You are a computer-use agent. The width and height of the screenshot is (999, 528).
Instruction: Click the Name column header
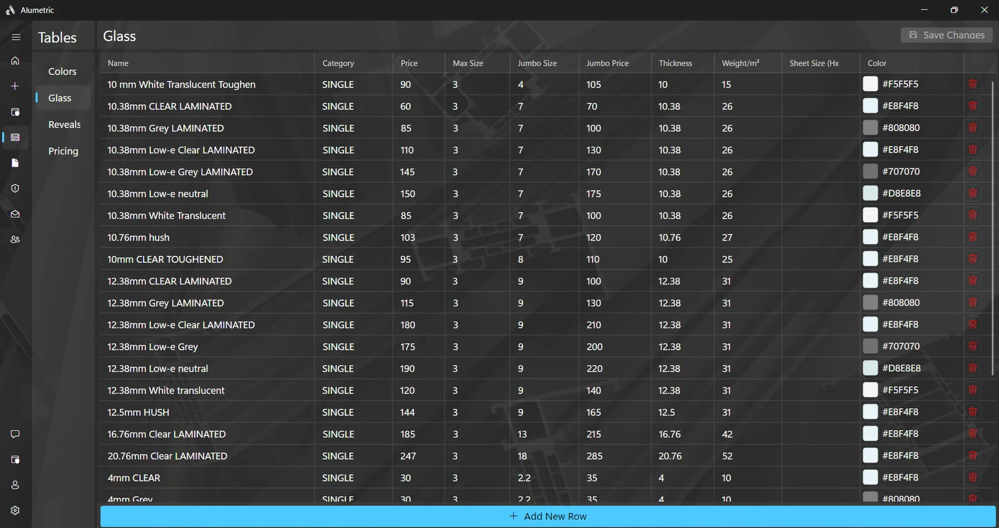[x=207, y=63]
